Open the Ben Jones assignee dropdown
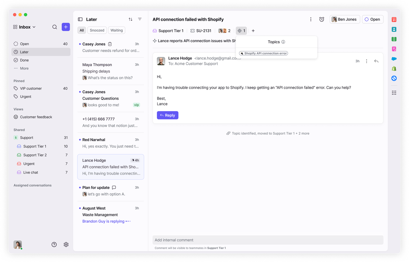This screenshot has width=409, height=262. coord(345,19)
